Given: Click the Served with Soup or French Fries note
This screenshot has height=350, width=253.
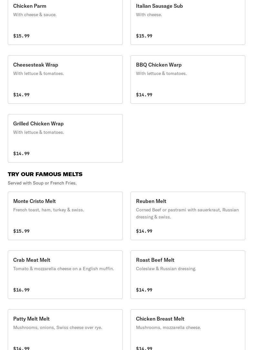Looking at the screenshot, I should point(42,183).
